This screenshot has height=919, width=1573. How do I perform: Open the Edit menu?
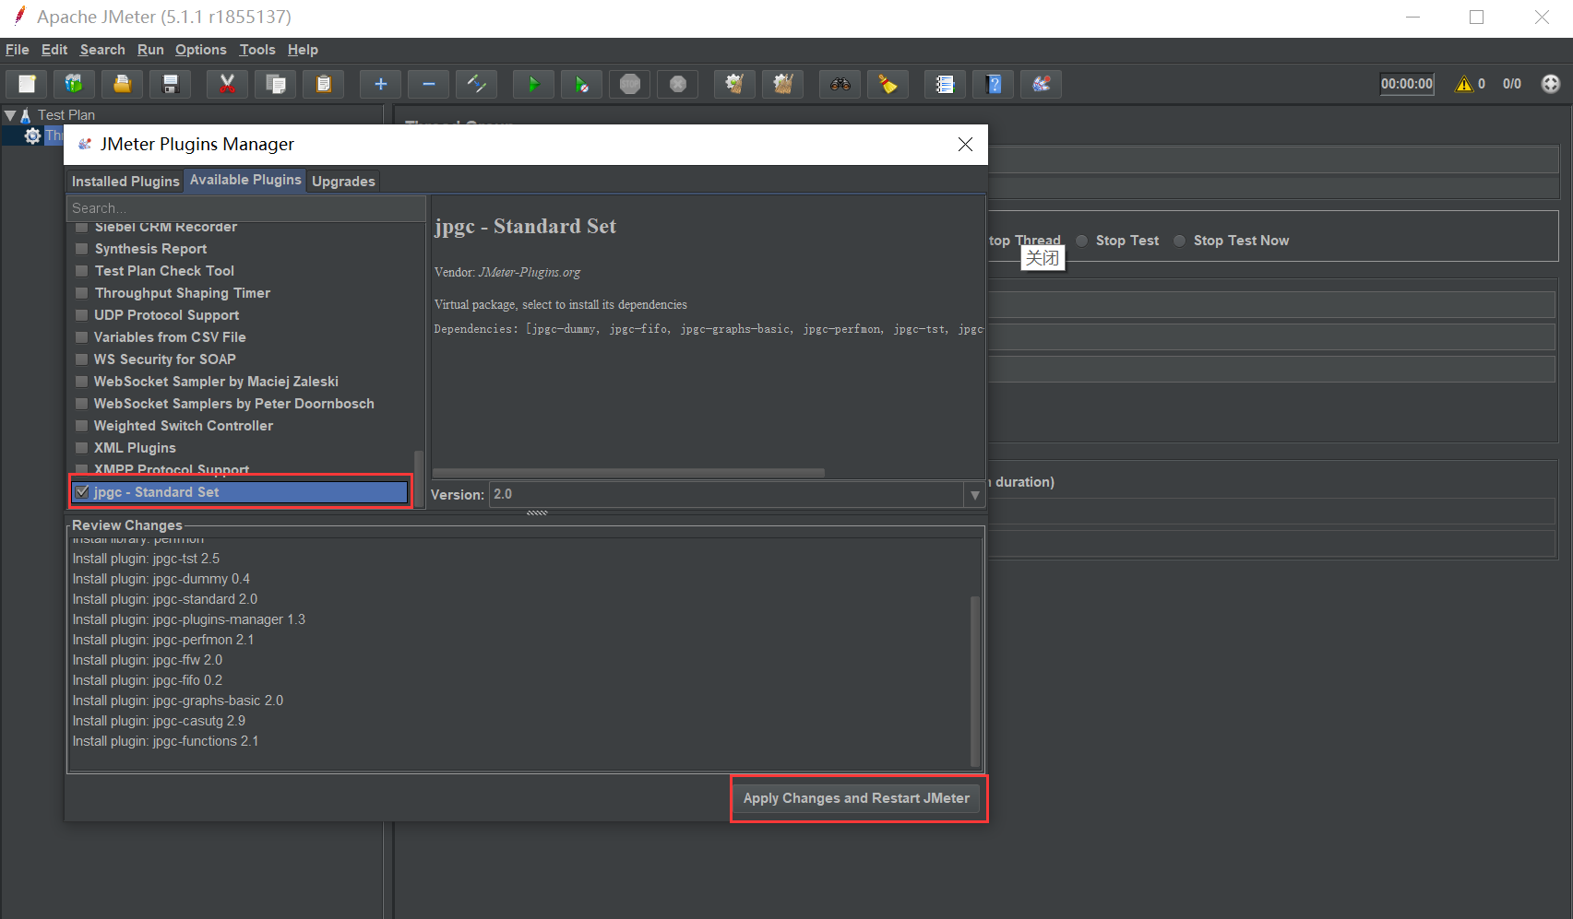(x=54, y=50)
